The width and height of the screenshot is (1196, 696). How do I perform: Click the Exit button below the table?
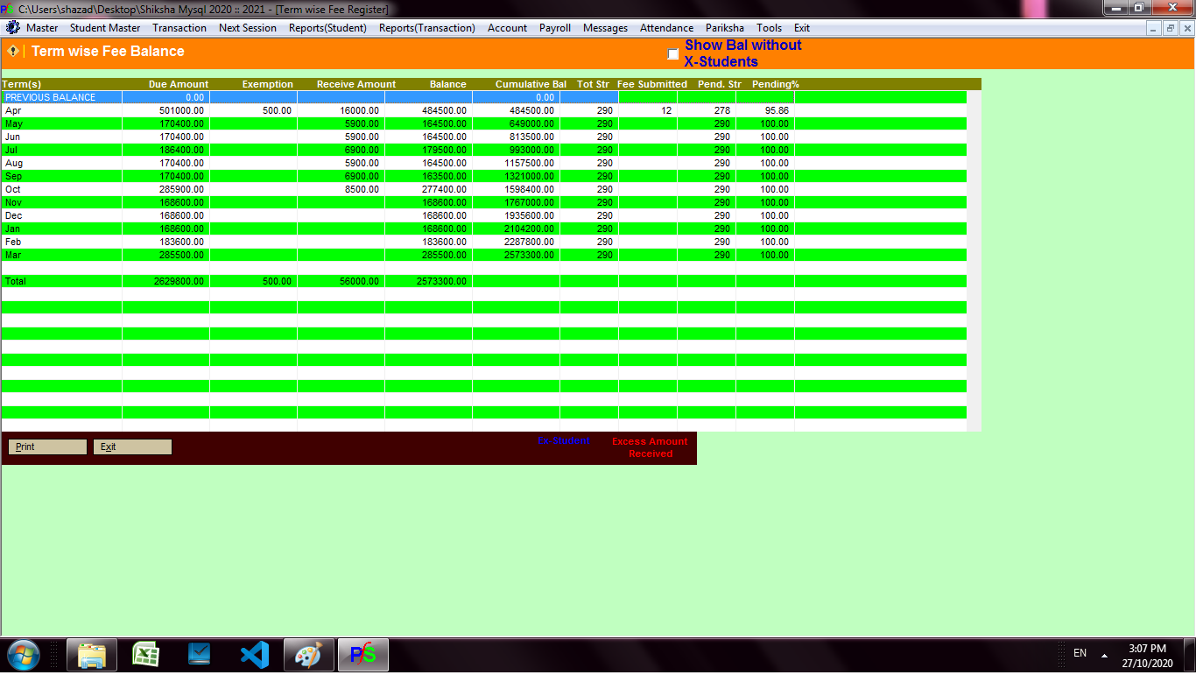click(132, 446)
